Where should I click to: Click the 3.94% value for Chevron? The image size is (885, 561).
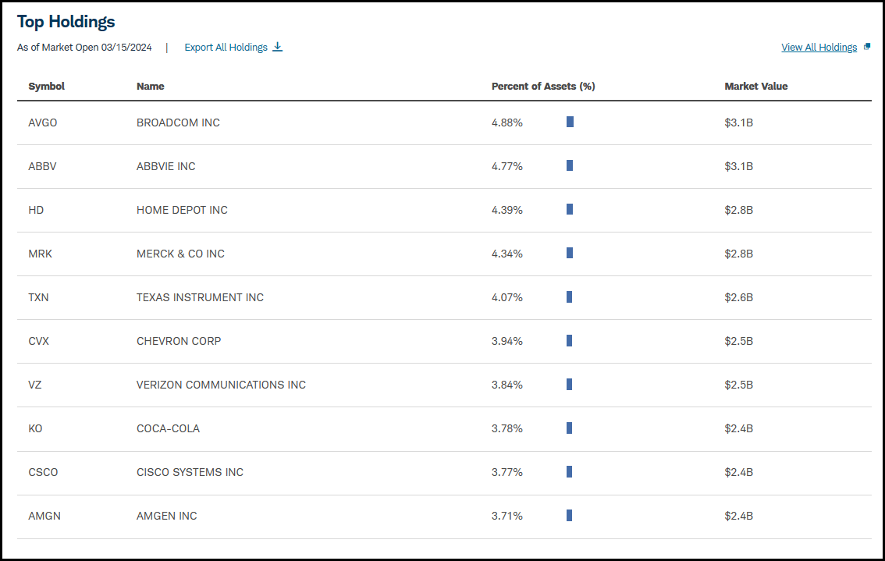[506, 341]
